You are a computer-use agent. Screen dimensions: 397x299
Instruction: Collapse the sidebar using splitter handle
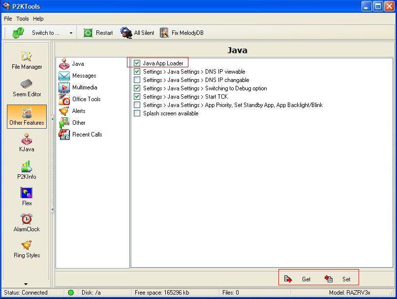[53, 210]
